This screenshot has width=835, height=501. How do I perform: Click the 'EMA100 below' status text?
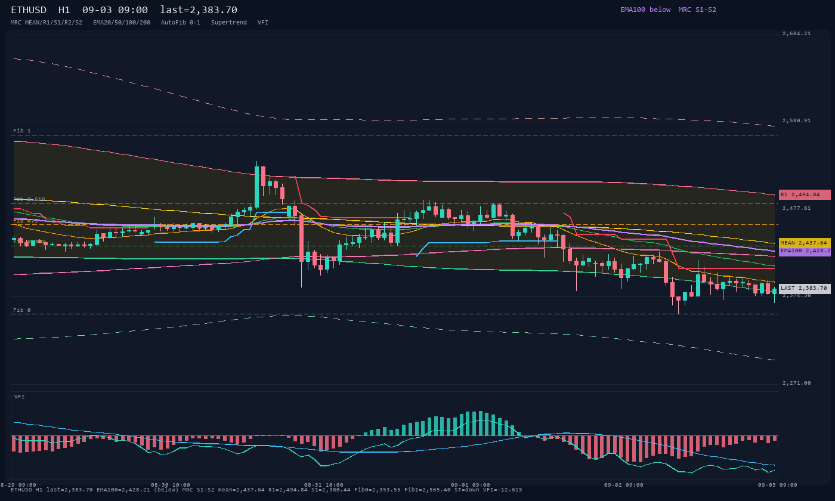pyautogui.click(x=645, y=10)
